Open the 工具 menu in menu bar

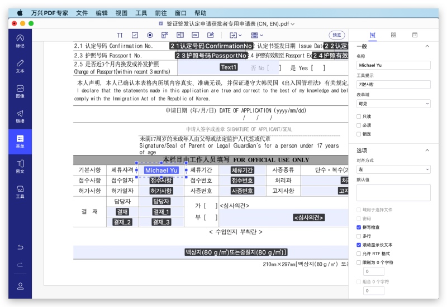click(141, 12)
